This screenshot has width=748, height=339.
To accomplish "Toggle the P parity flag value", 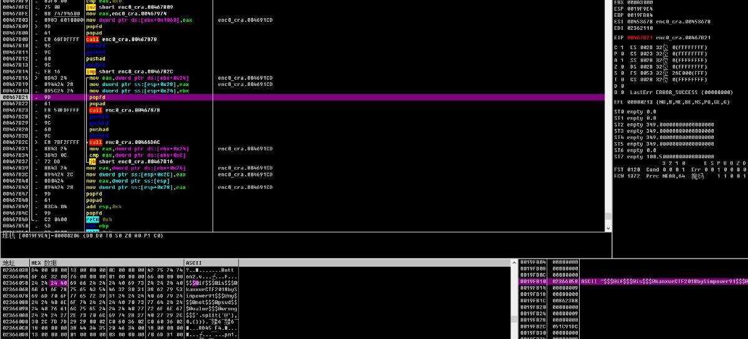I will 622,54.
